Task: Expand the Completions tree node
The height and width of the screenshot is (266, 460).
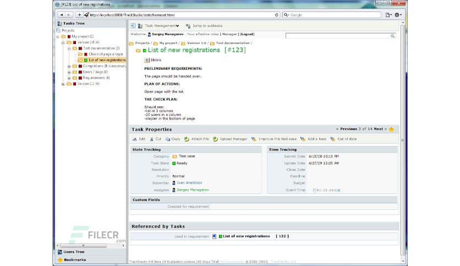Action: pyautogui.click(x=69, y=66)
